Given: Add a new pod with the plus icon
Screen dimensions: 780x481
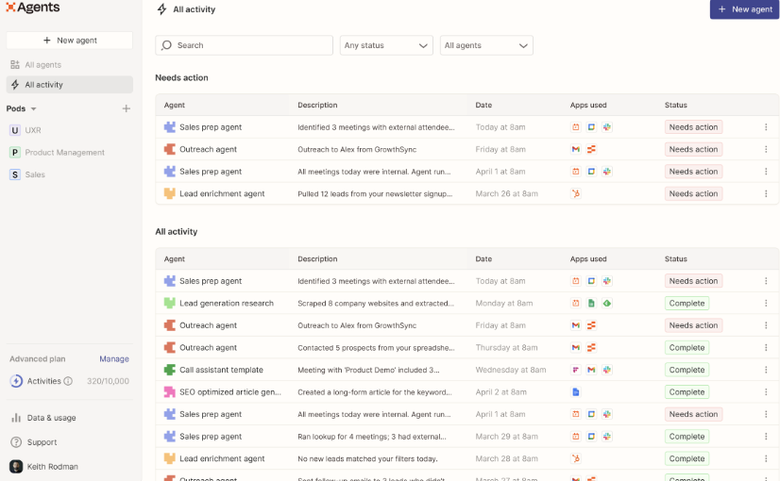Looking at the screenshot, I should [x=127, y=108].
